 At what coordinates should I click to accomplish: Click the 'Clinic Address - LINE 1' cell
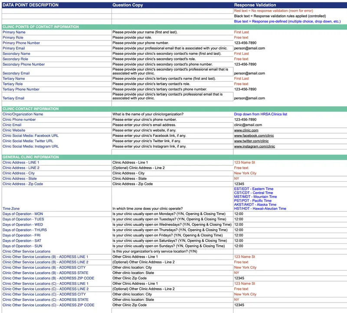point(57,163)
